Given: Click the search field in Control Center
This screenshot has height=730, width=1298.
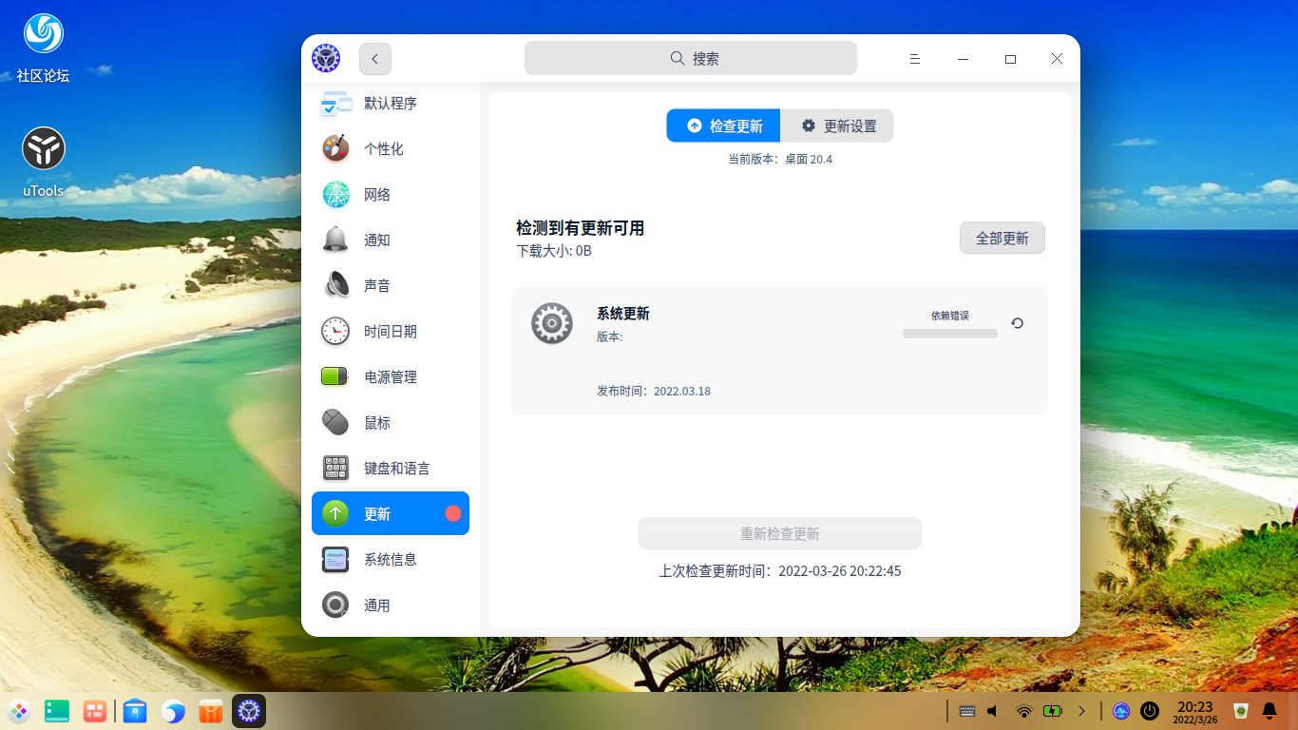Looking at the screenshot, I should 691,58.
